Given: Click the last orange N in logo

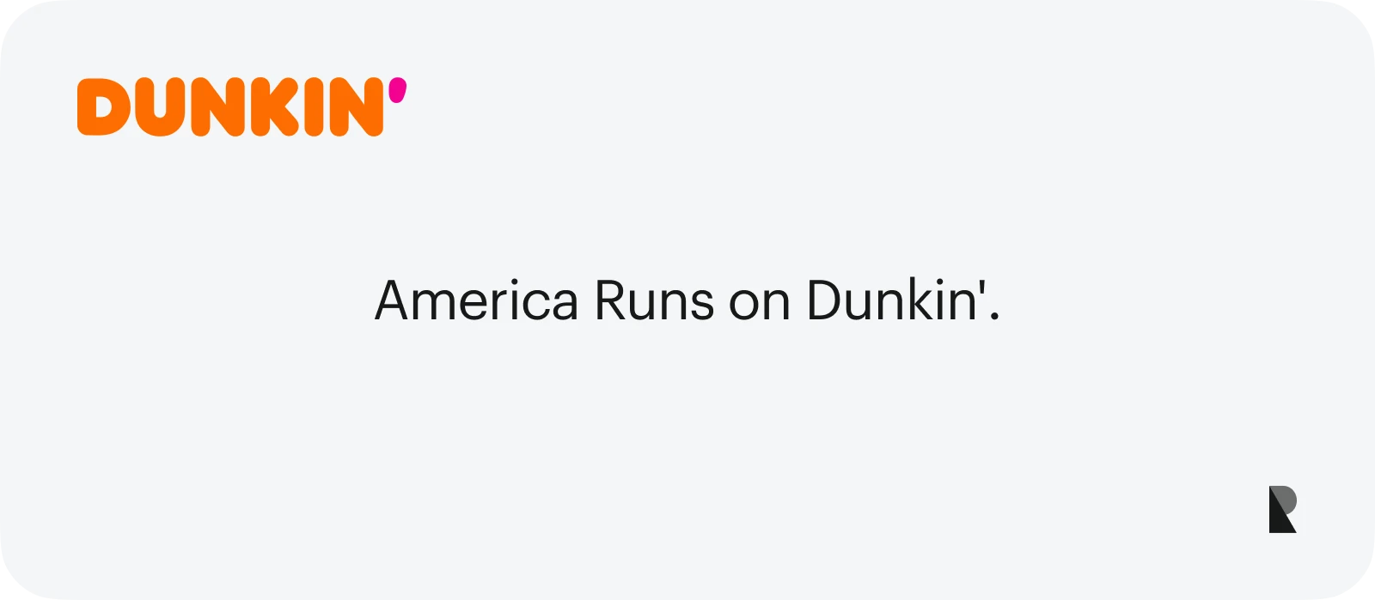Looking at the screenshot, I should click(356, 107).
